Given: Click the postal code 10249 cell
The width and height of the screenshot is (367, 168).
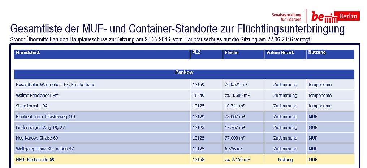Looking at the screenshot, I should pyautogui.click(x=198, y=96).
